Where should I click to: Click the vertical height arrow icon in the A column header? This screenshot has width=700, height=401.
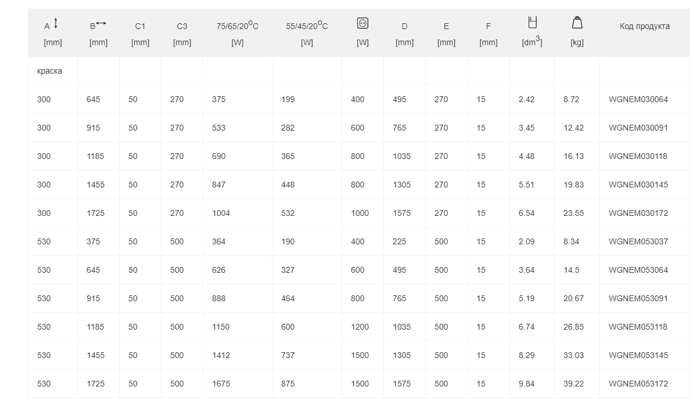pyautogui.click(x=56, y=23)
